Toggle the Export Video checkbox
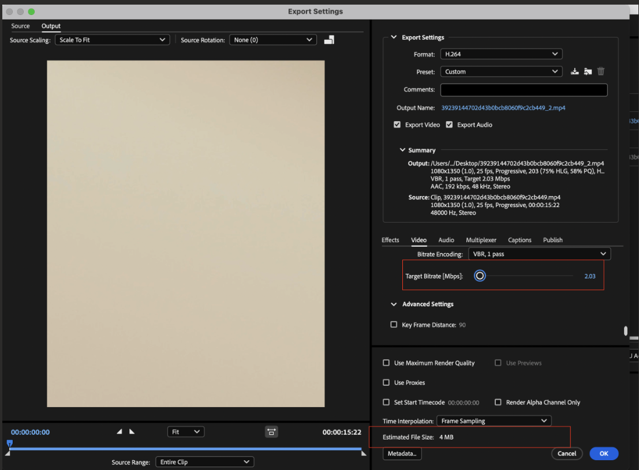639x470 pixels. click(x=397, y=125)
